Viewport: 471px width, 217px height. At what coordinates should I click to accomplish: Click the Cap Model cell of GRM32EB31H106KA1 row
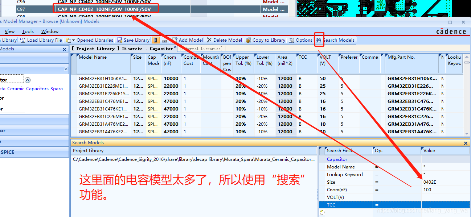[153, 79]
